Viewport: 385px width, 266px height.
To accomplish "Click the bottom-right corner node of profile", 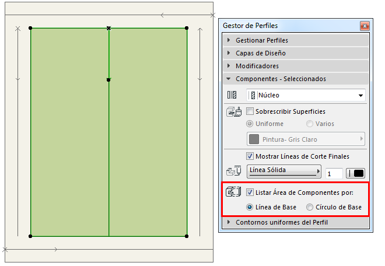I will tap(187, 236).
